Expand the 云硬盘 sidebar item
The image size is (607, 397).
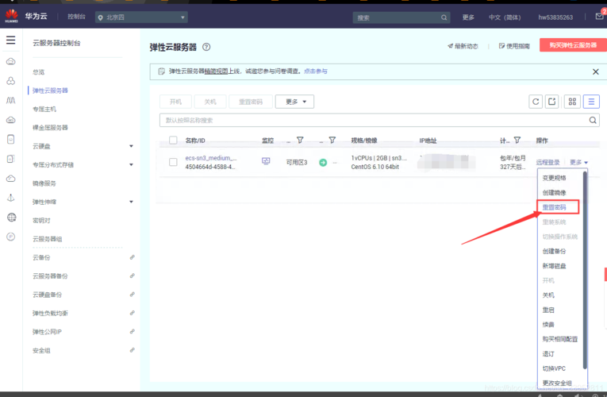click(131, 146)
